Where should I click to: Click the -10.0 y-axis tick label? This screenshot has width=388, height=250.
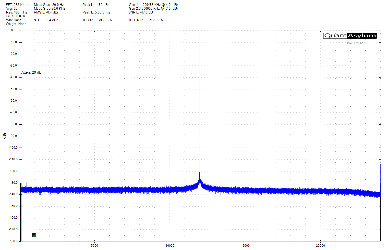[x=13, y=42]
